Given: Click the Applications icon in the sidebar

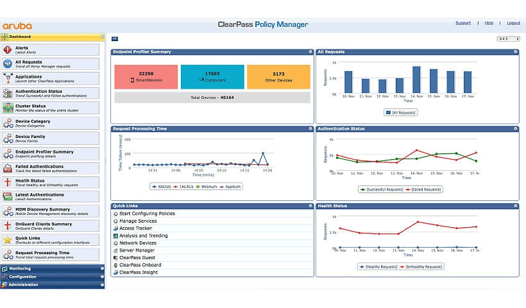Looking at the screenshot, I should [x=8, y=78].
